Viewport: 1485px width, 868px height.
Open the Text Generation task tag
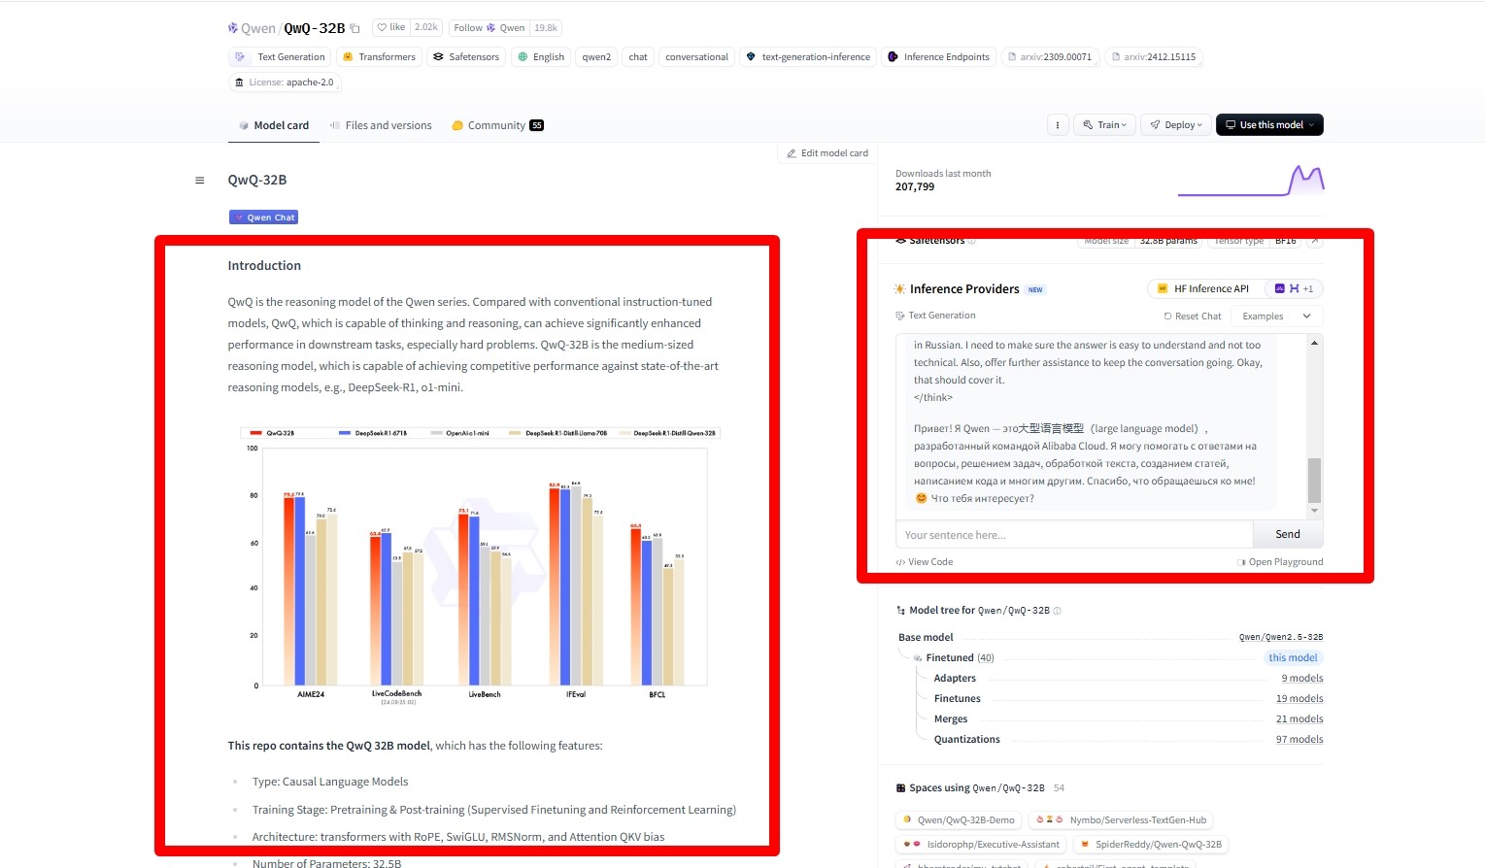point(281,56)
